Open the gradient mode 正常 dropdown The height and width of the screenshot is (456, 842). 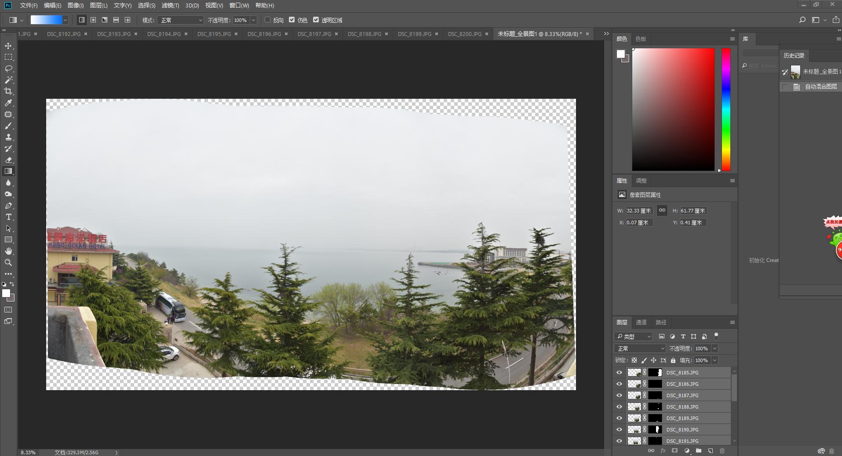pos(181,20)
